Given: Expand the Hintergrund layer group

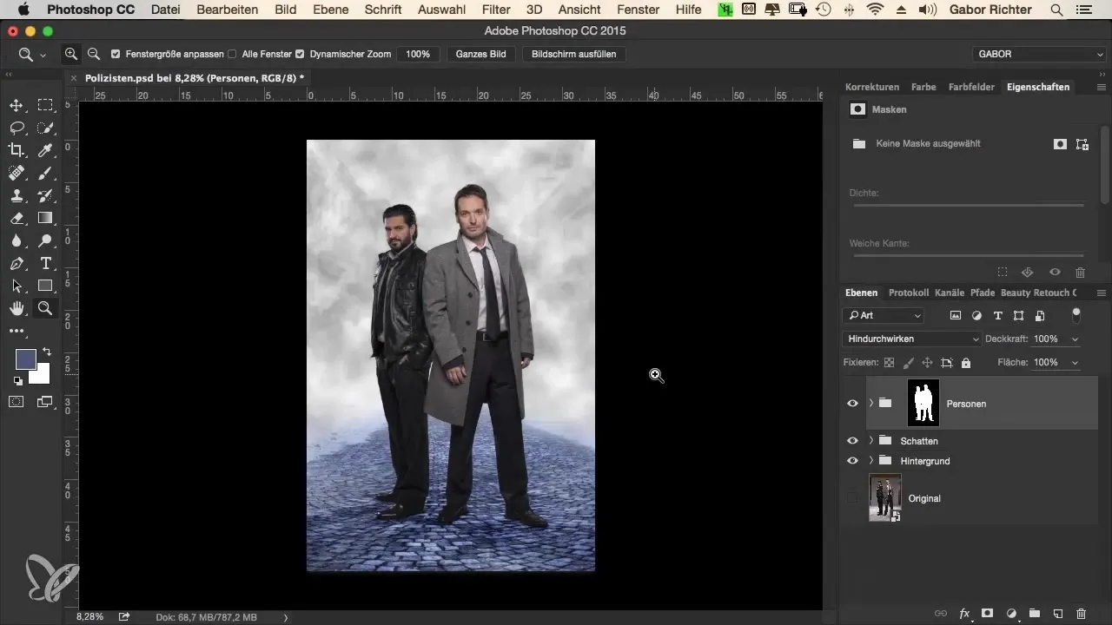Looking at the screenshot, I should coord(870,461).
